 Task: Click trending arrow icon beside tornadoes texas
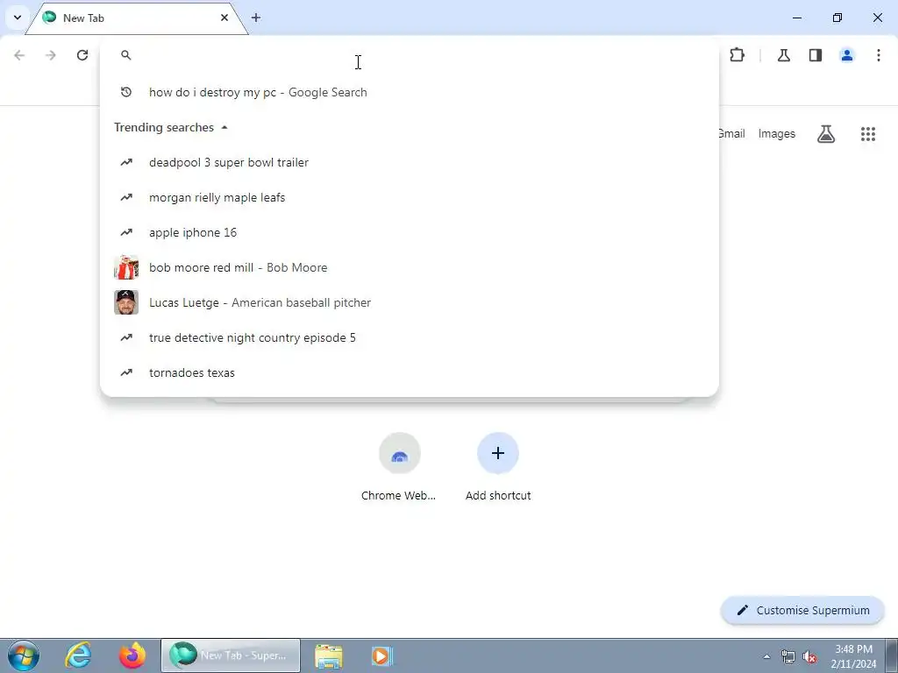pos(126,372)
